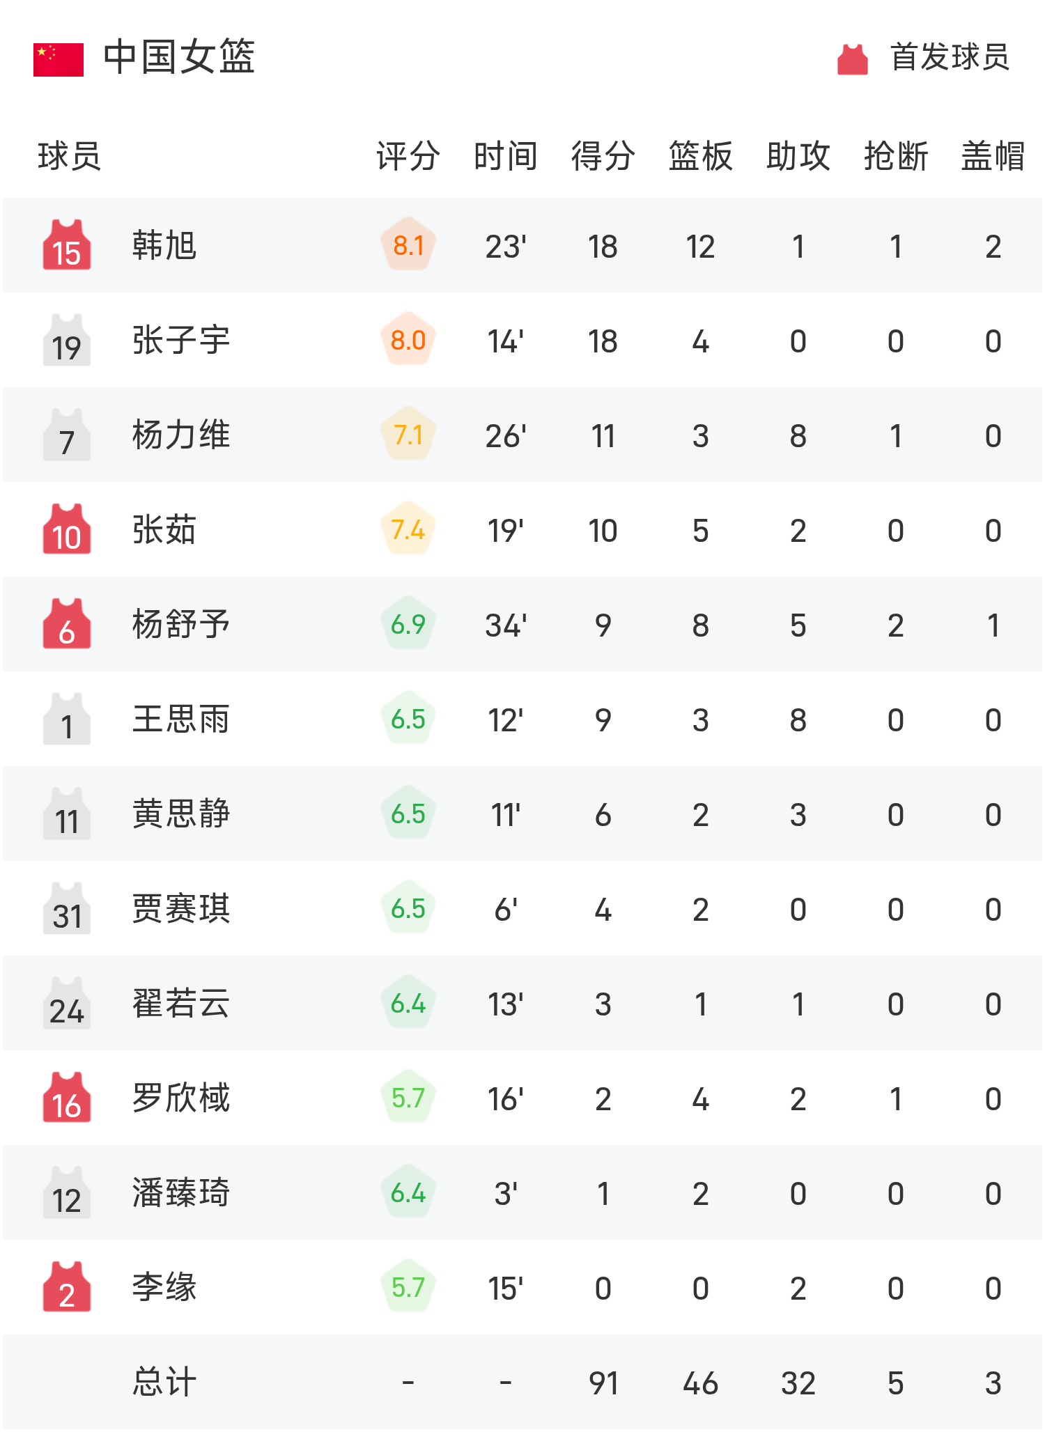Screen dimensions: 1045x1432
Task: Click the number 10 red jersey icon
Action: 67,529
